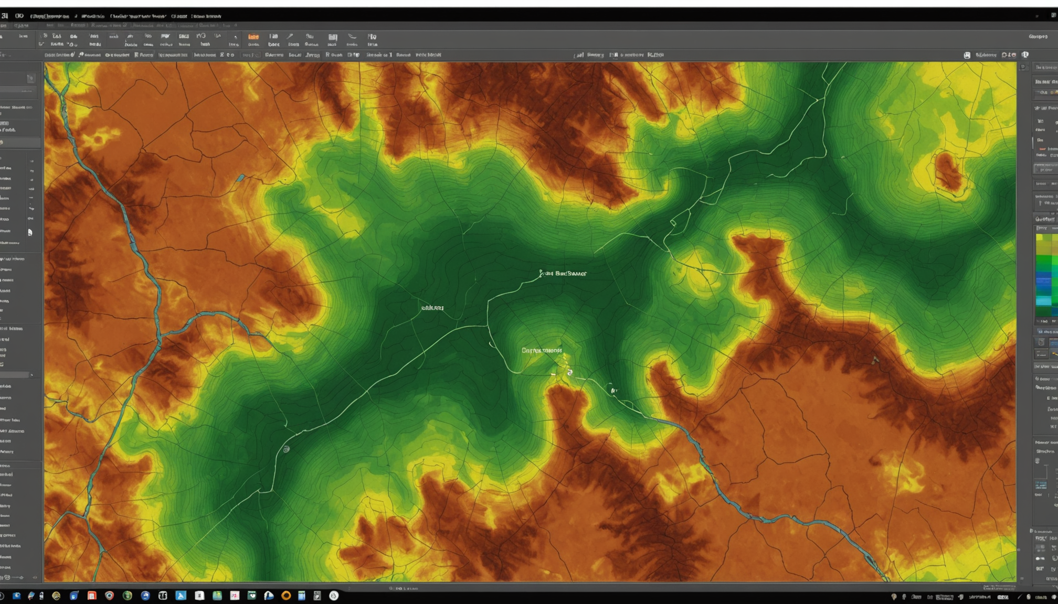Open the red-orange square app in the taskbar
Image resolution: width=1058 pixels, height=604 pixels.
[92, 596]
